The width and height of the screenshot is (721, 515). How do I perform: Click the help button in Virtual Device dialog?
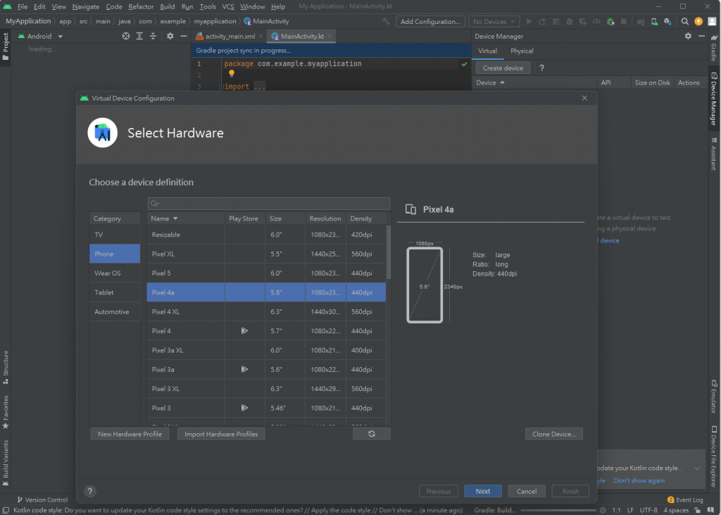90,491
